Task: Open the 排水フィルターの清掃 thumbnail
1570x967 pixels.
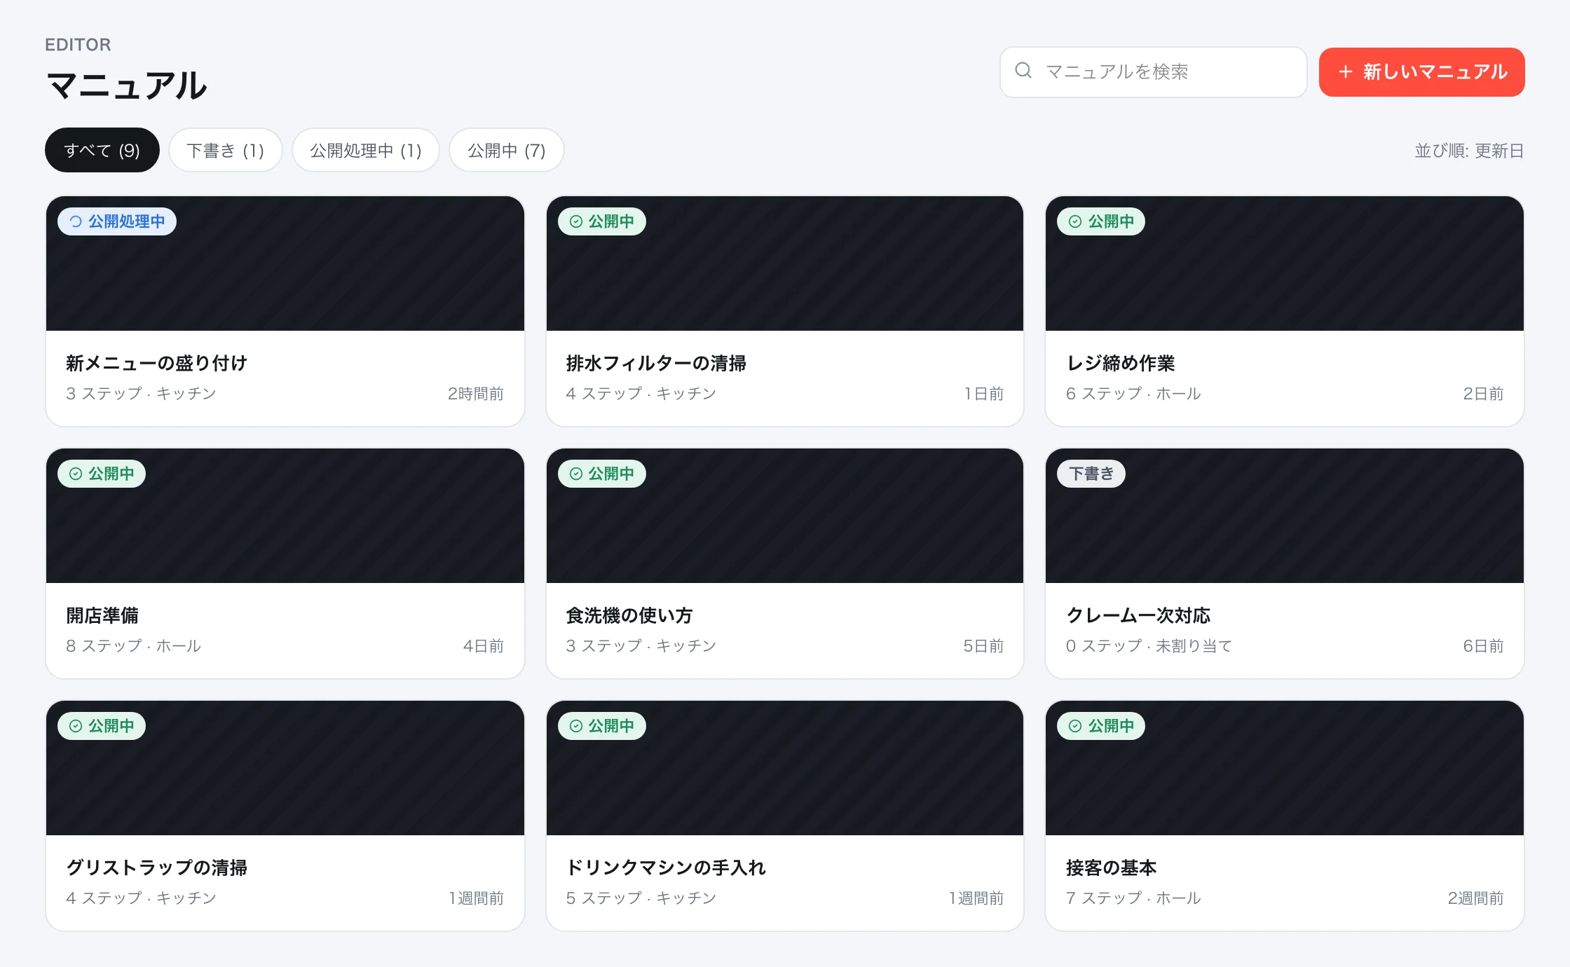Action: 785,263
